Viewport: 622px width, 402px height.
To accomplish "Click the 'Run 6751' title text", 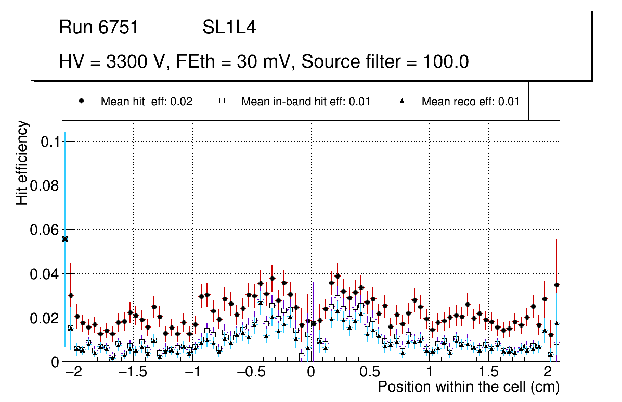I will [x=99, y=28].
